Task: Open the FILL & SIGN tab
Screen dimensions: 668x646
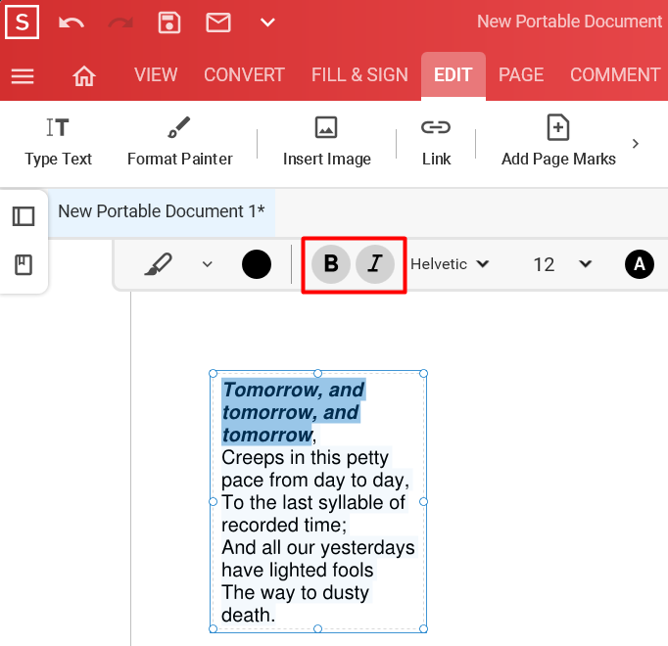Action: pyautogui.click(x=359, y=75)
